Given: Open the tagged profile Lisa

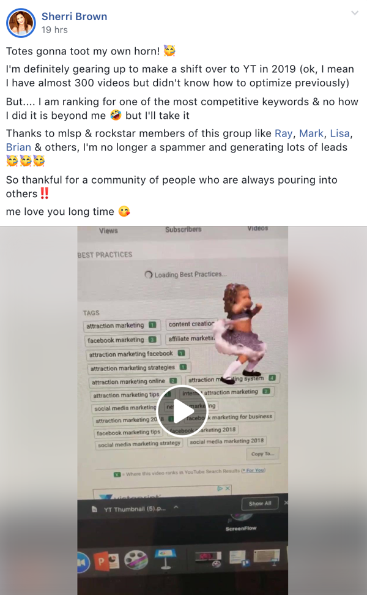Looking at the screenshot, I should [x=339, y=133].
